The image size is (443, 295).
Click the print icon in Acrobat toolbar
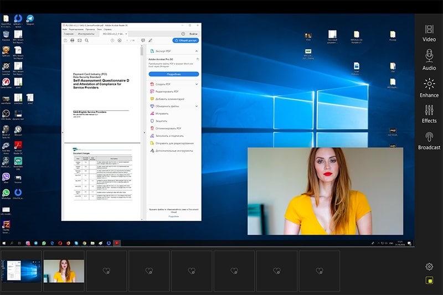[72, 40]
